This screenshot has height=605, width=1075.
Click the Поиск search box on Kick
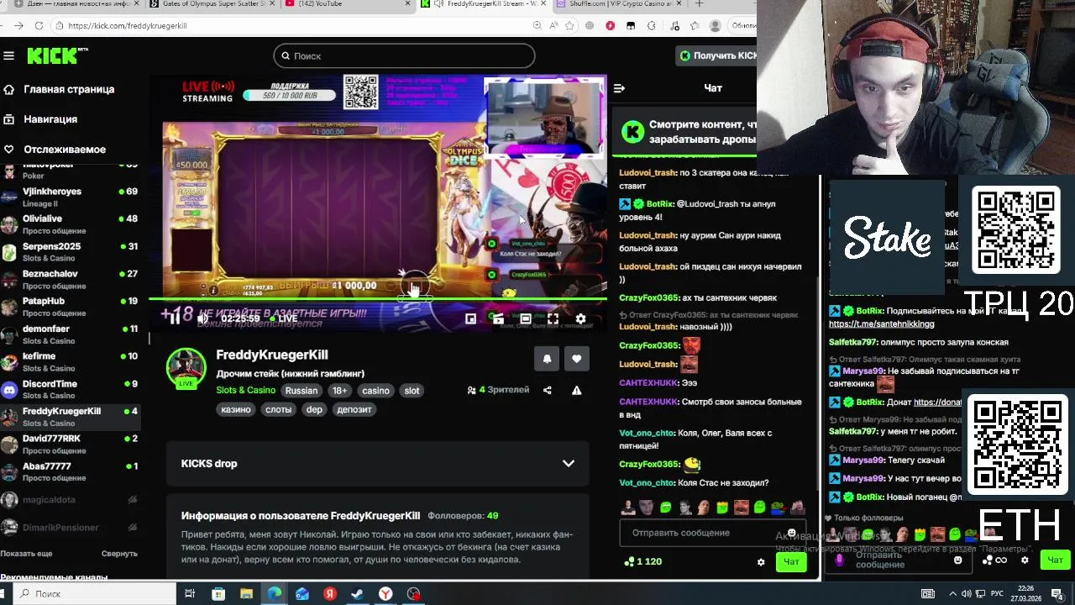[x=404, y=55]
